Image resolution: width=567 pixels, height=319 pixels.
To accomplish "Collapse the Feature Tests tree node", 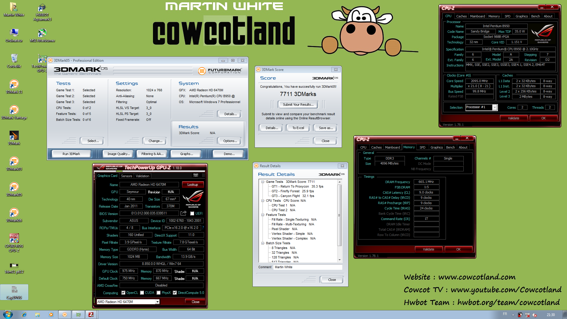I will [x=263, y=215].
